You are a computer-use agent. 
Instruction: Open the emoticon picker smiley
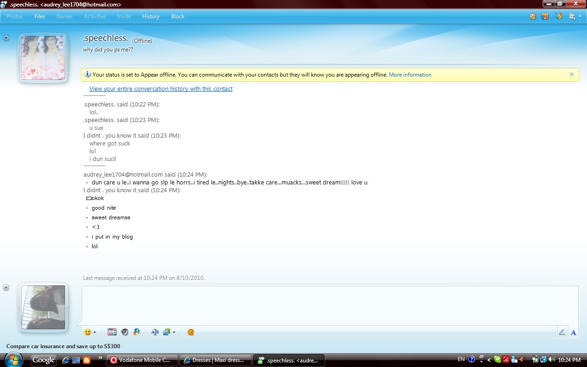(x=88, y=332)
